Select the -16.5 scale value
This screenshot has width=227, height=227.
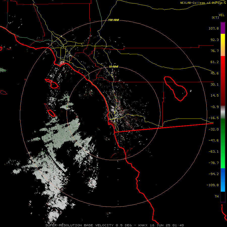click(214, 118)
